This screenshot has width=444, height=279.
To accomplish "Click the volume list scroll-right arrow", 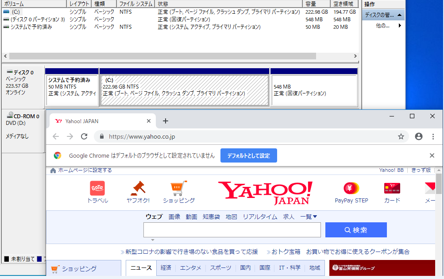I will pos(355,56).
